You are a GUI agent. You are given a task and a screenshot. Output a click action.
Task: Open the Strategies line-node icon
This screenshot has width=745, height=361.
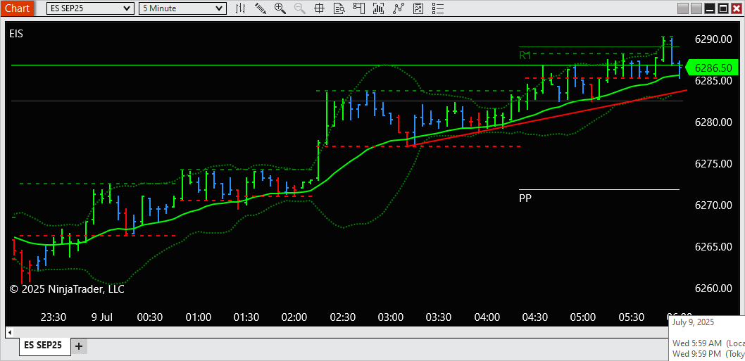pos(398,8)
